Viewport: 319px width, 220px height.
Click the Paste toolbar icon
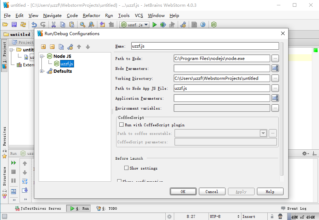72,25
